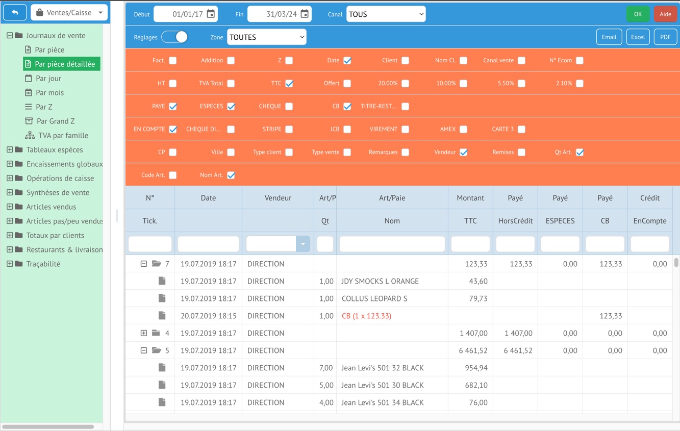680x431 pixels.
Task: Click the Nom filter input field
Action: click(392, 244)
